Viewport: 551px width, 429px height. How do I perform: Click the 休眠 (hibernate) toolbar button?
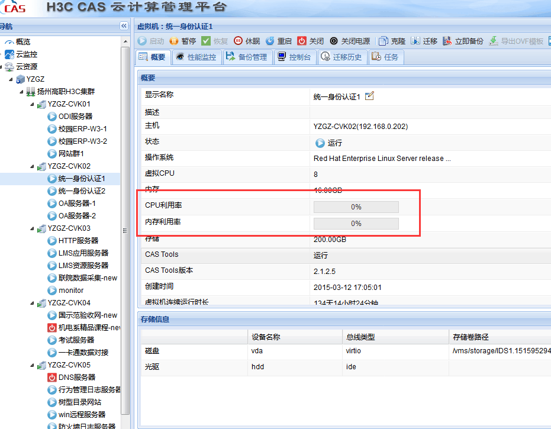coord(247,41)
